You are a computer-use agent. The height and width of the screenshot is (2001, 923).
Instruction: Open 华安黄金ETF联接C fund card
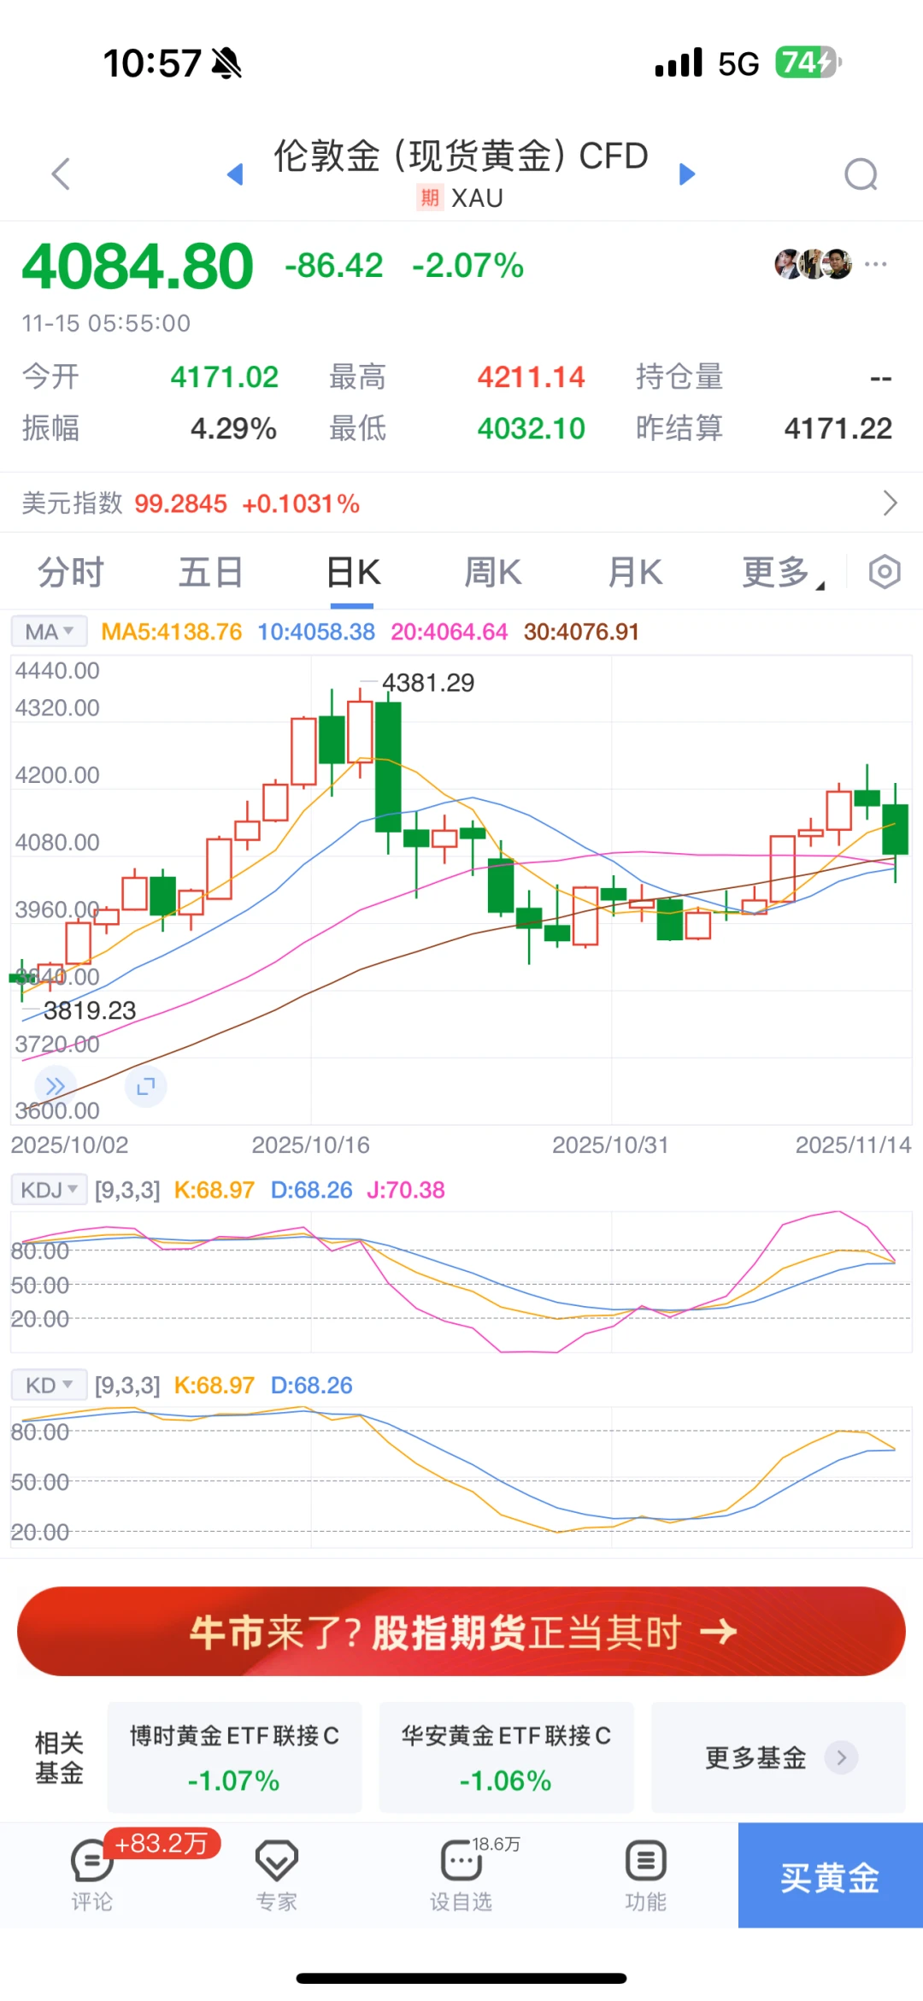point(506,1757)
